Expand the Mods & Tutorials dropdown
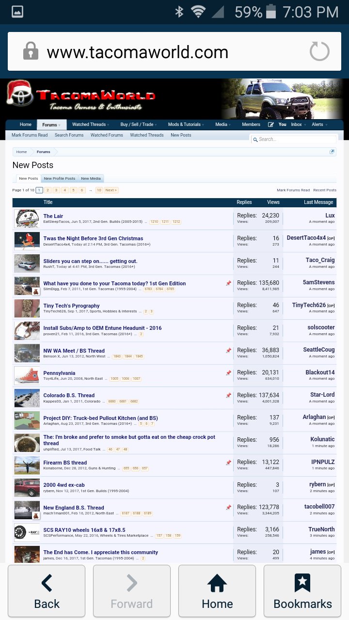This screenshot has width=349, height=620. coord(204,125)
